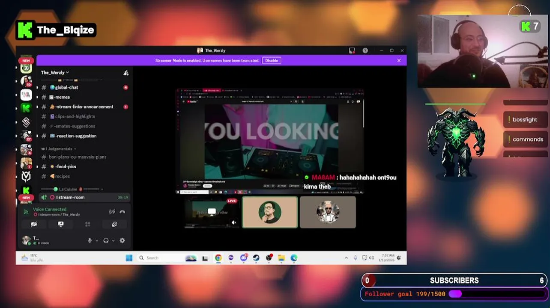This screenshot has width=550, height=308.
Task: Open Discord from the taskbar
Action: pyautogui.click(x=244, y=258)
